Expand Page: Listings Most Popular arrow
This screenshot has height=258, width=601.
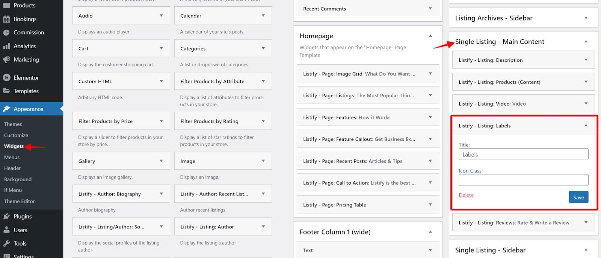pos(430,95)
